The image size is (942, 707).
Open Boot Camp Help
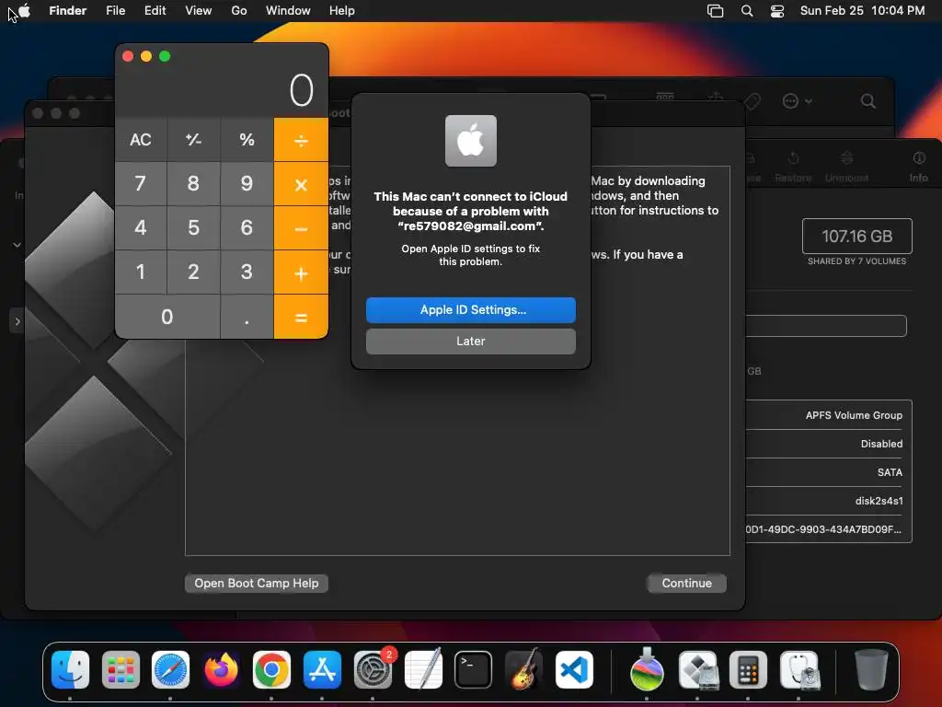tap(257, 583)
